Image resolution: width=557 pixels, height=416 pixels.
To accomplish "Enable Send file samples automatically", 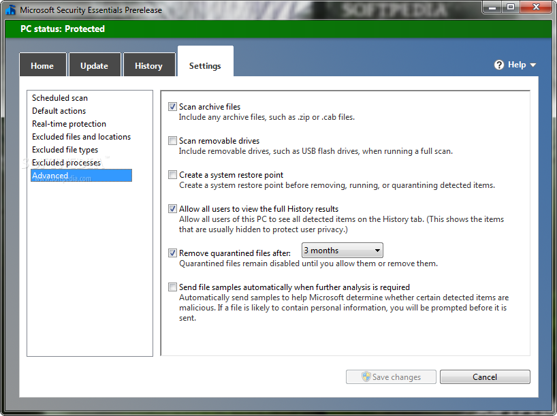I will [x=172, y=287].
